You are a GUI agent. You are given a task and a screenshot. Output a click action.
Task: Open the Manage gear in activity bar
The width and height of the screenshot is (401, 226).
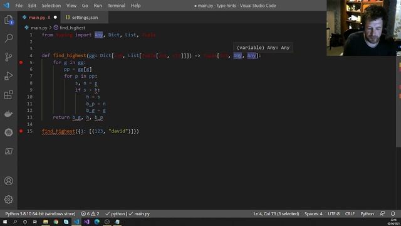click(9, 200)
